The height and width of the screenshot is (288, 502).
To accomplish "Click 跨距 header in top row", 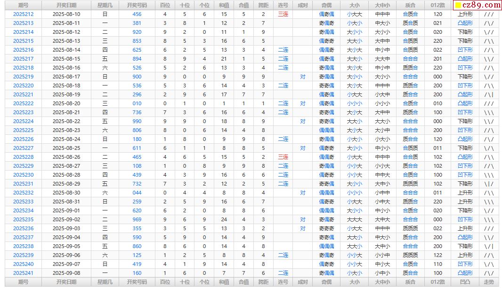I will pos(264,5).
